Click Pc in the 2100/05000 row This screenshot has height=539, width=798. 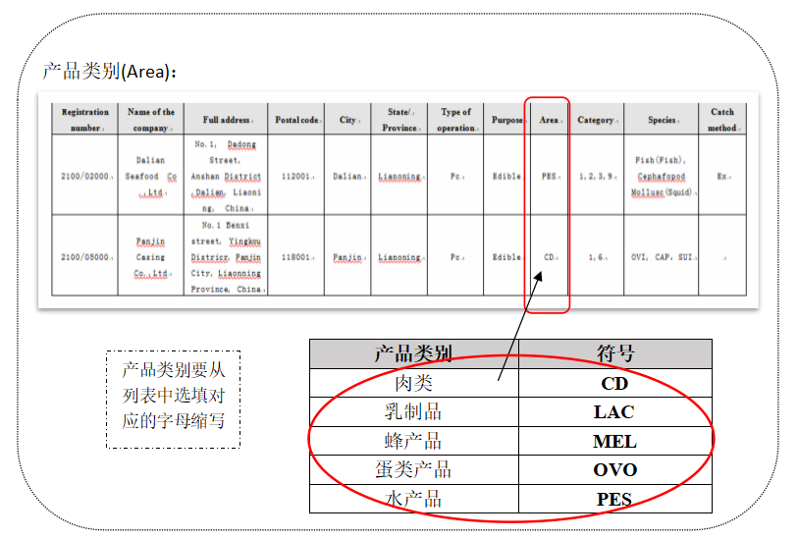[x=455, y=257]
